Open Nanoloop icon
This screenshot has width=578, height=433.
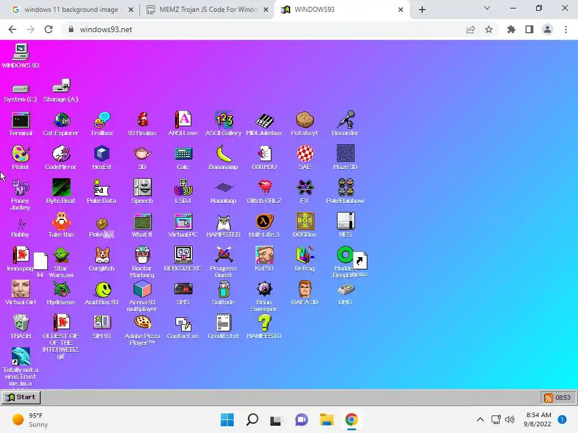pos(224,192)
